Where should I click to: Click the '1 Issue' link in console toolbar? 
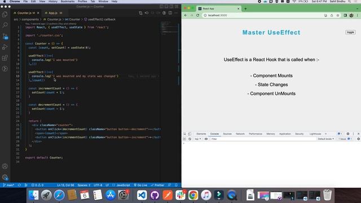coord(345,139)
